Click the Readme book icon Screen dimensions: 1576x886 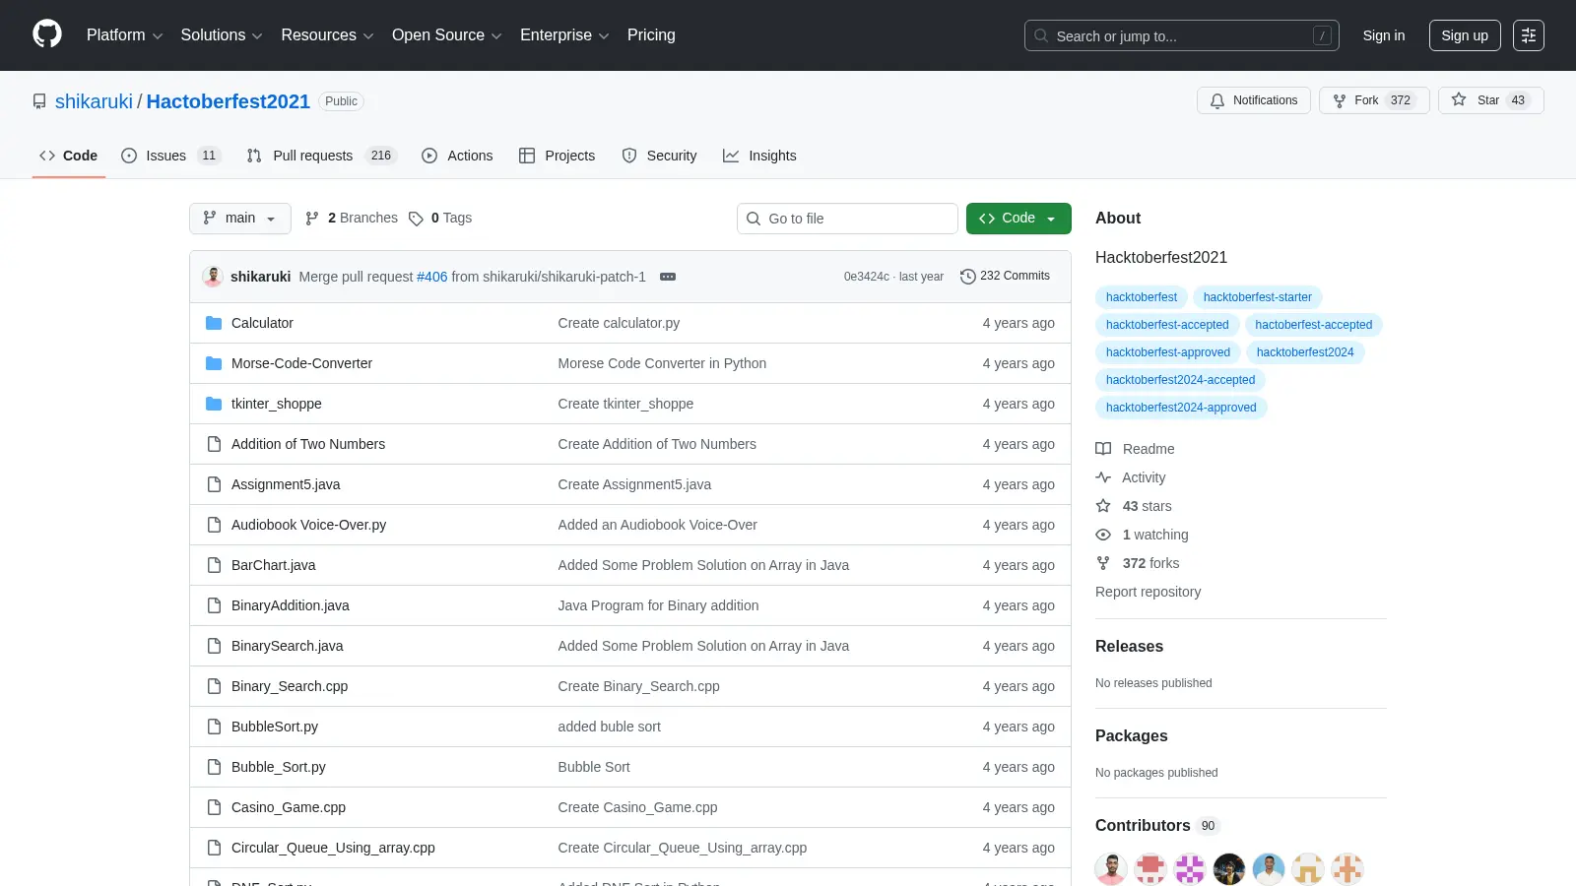(1103, 449)
